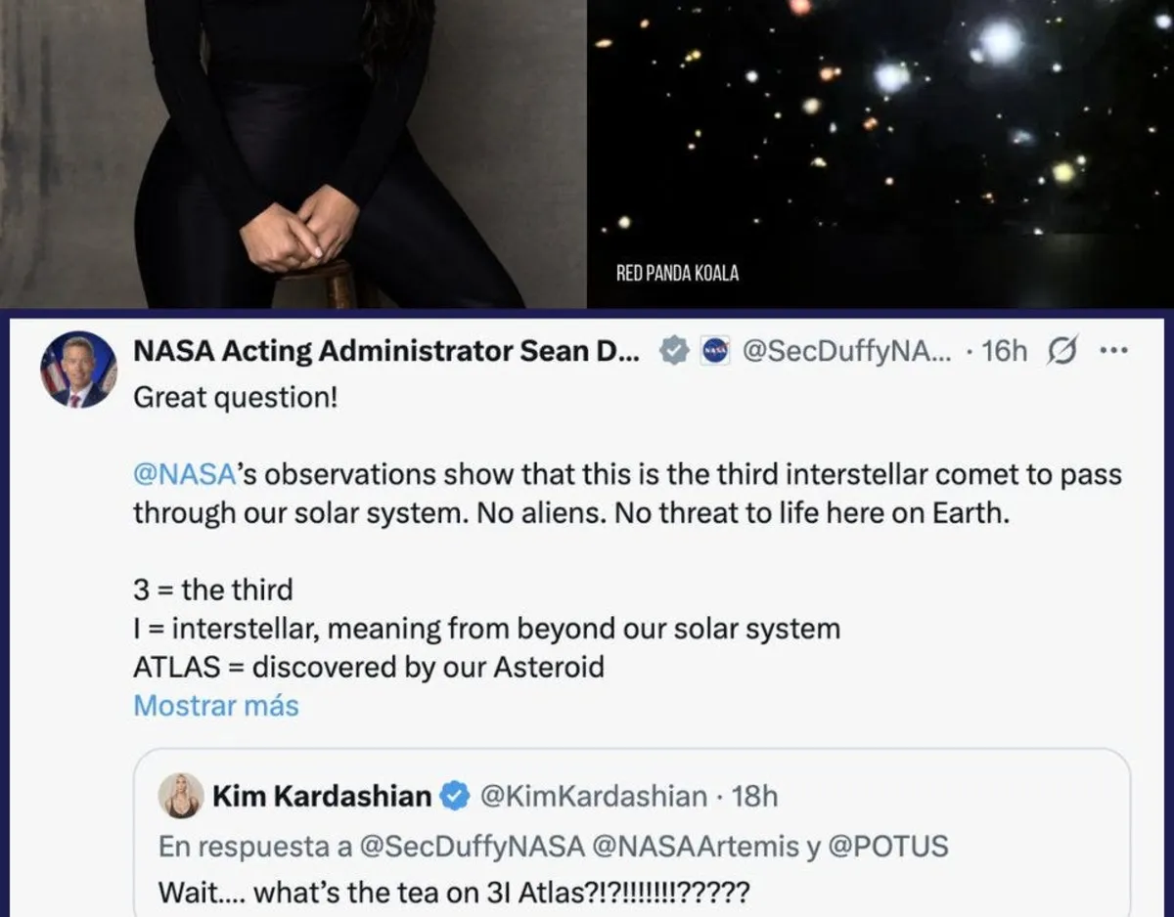Image resolution: width=1174 pixels, height=917 pixels.
Task: Click the @POTUS mention in the reply line
Action: click(x=888, y=846)
